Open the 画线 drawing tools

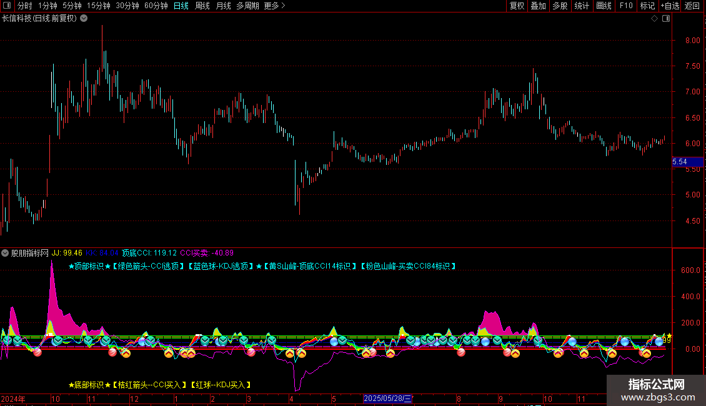[x=604, y=6]
